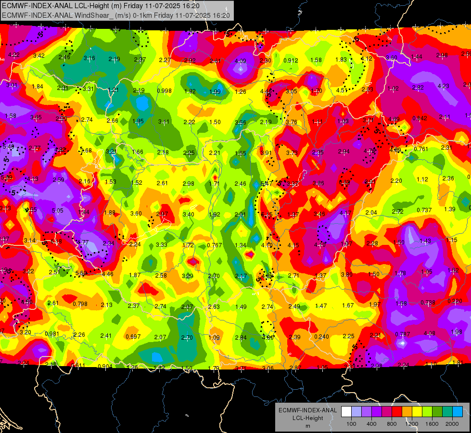Image resolution: width=471 pixels, height=433 pixels.
Task: Click ECMWF-INDEX-ANAL text in the legend
Action: [x=307, y=410]
